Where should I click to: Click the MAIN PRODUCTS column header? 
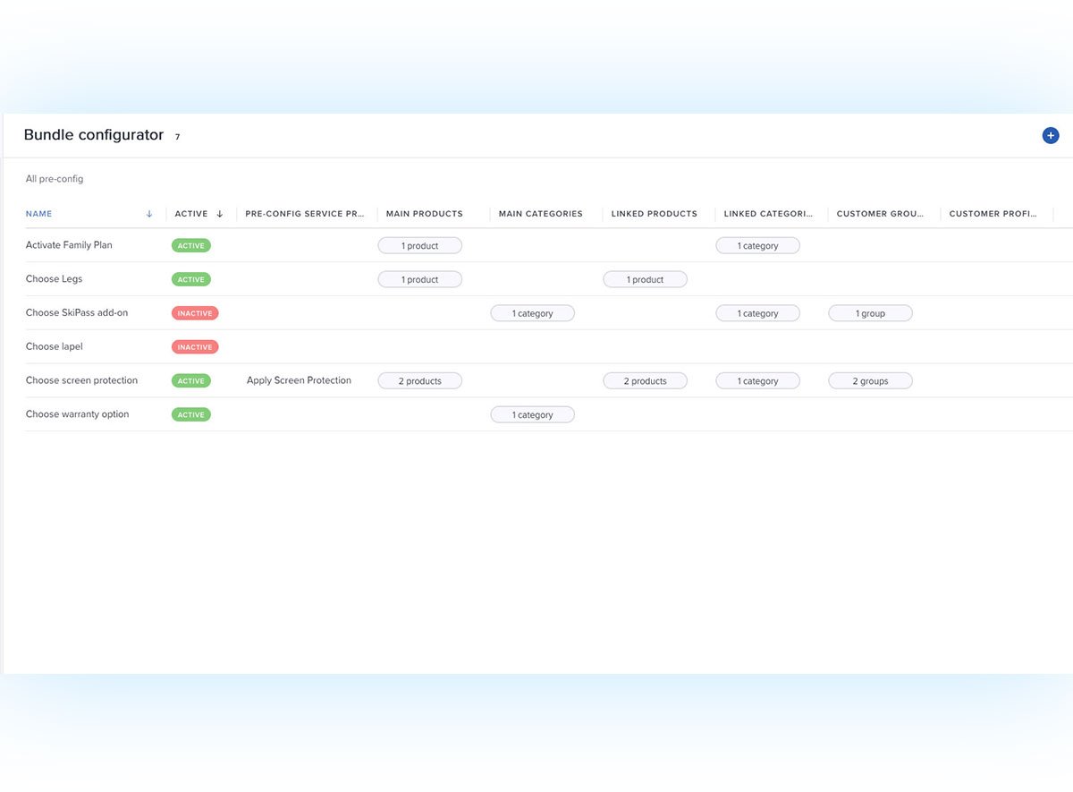pyautogui.click(x=425, y=214)
